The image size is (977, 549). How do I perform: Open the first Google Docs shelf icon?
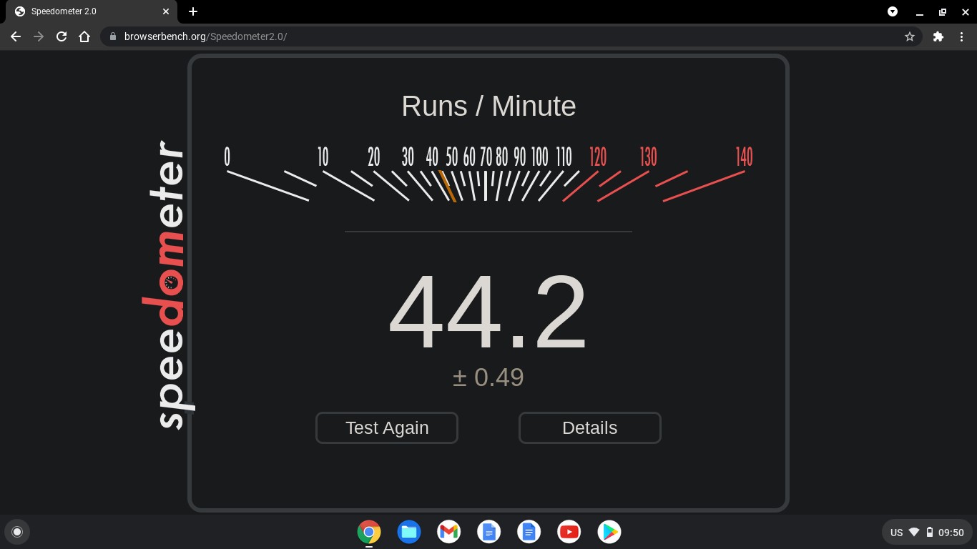tap(489, 532)
